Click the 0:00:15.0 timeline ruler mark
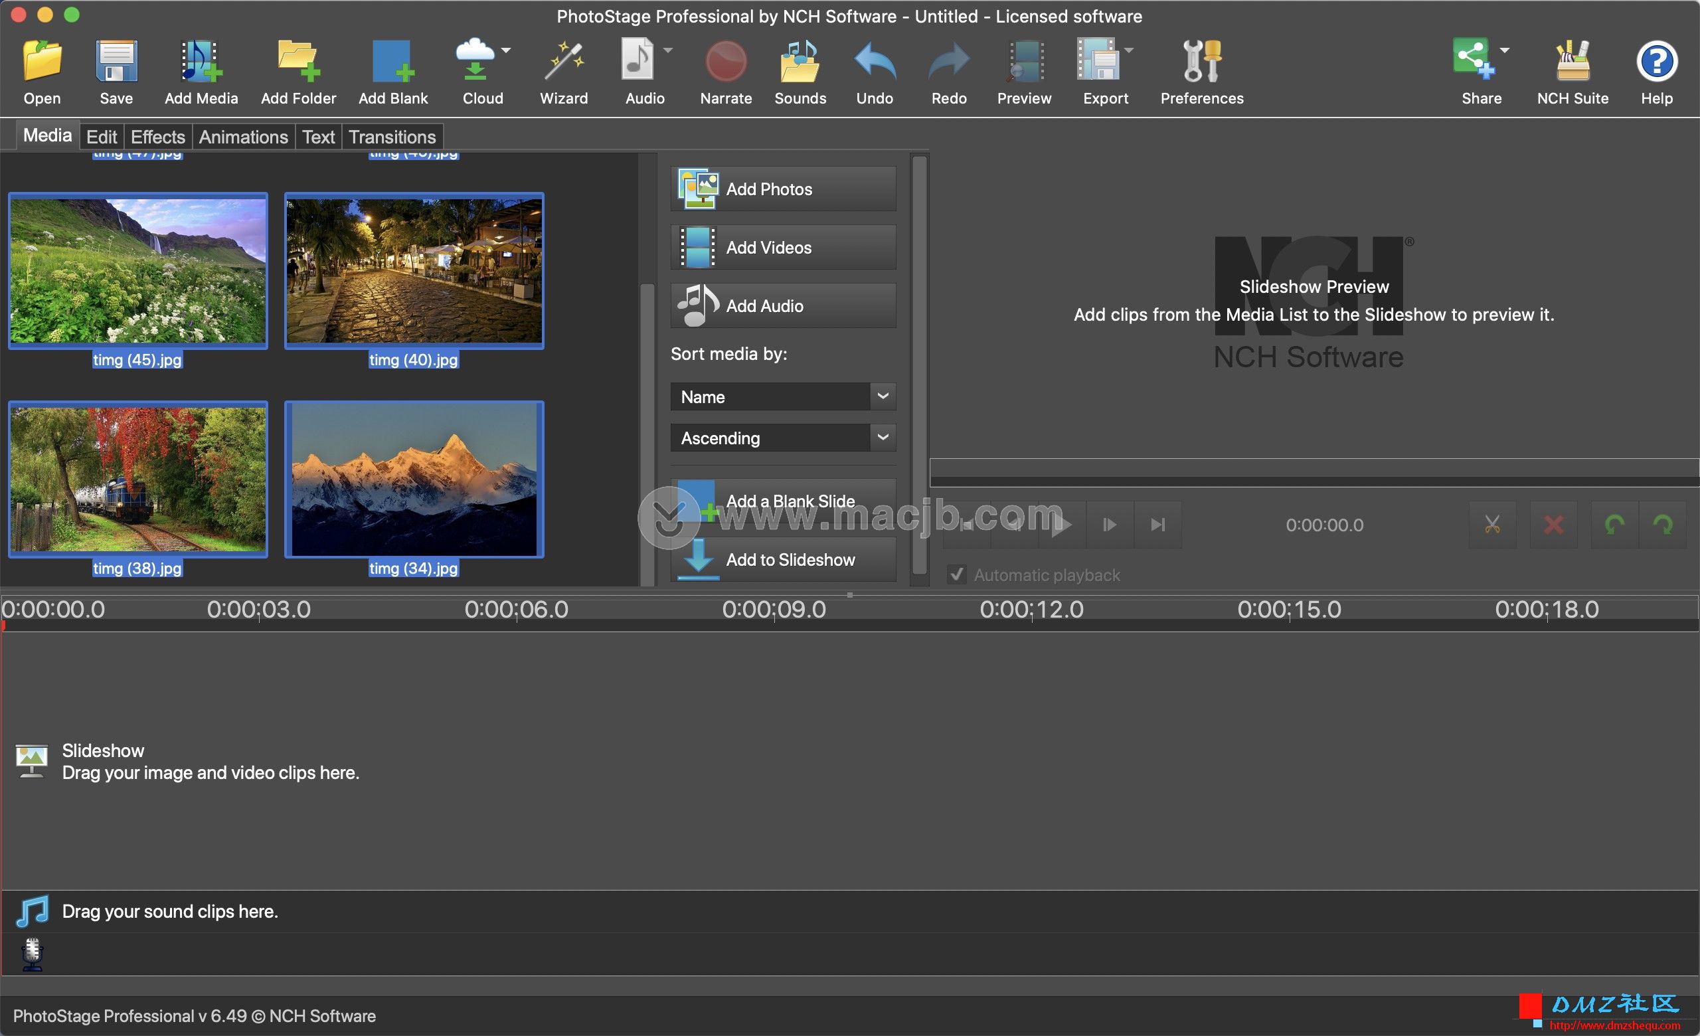 point(1290,609)
